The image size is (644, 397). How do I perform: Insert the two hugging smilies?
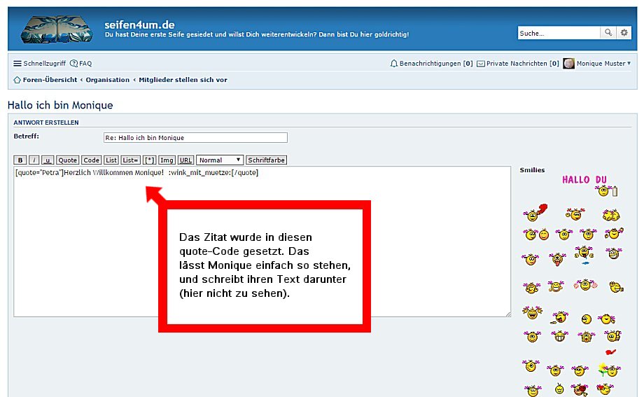pos(610,214)
